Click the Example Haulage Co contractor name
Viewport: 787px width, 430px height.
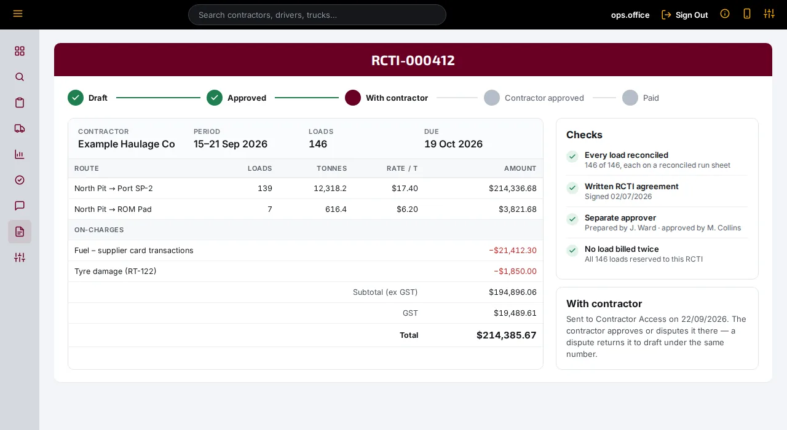tap(127, 144)
